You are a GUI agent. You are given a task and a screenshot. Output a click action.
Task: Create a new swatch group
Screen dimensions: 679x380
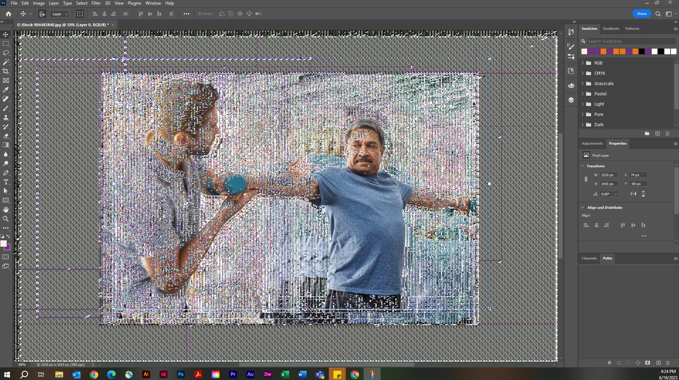647,134
